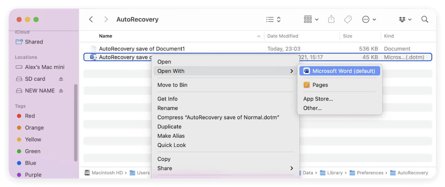
Task: Click Macintosh HD in path bar
Action: [x=104, y=173]
